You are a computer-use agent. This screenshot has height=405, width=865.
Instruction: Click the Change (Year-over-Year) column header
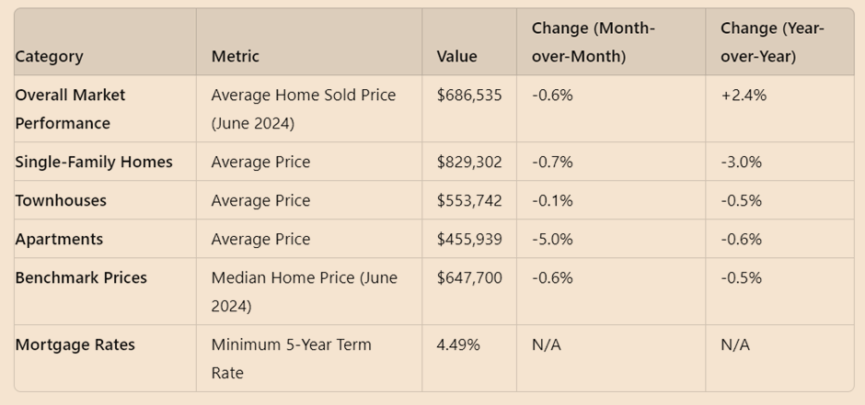(772, 42)
